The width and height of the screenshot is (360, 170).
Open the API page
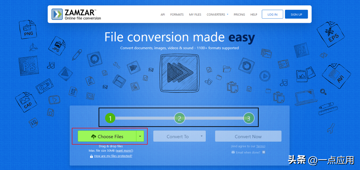[163, 14]
